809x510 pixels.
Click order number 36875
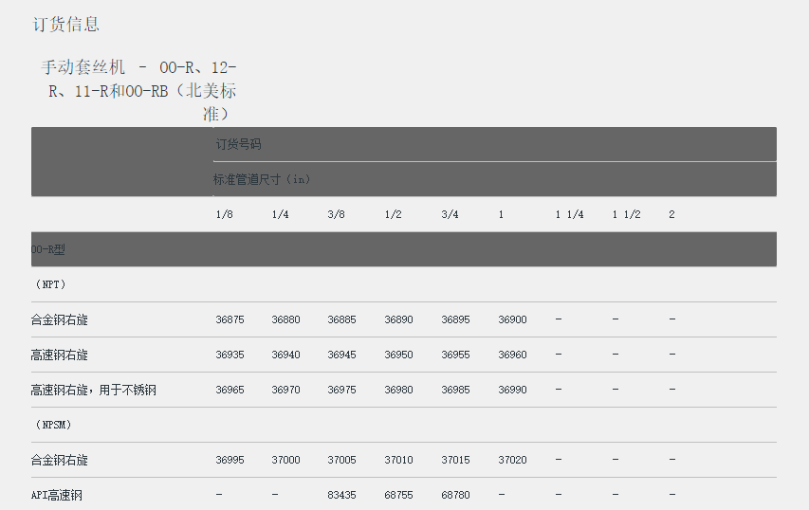coord(230,320)
